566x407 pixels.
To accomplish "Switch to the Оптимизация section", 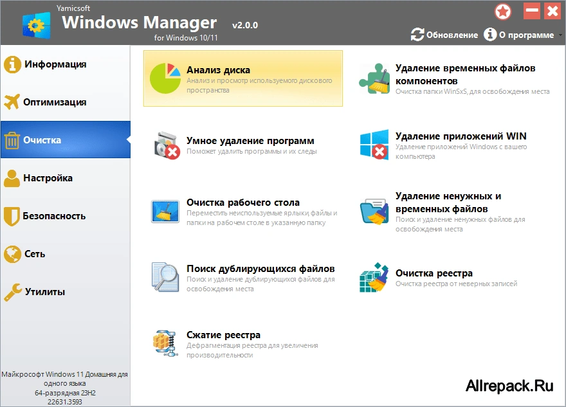I will pos(66,102).
